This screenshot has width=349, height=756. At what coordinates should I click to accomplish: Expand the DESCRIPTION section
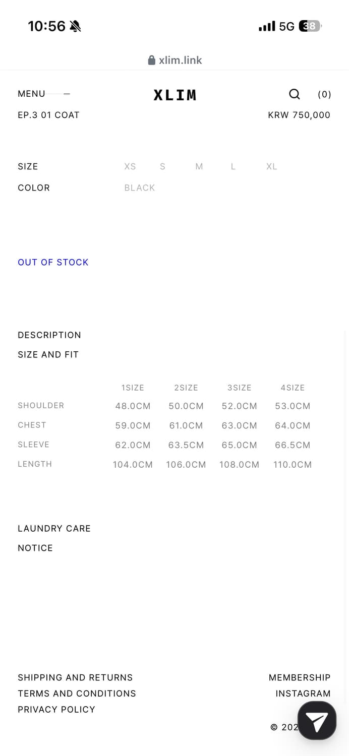click(49, 335)
